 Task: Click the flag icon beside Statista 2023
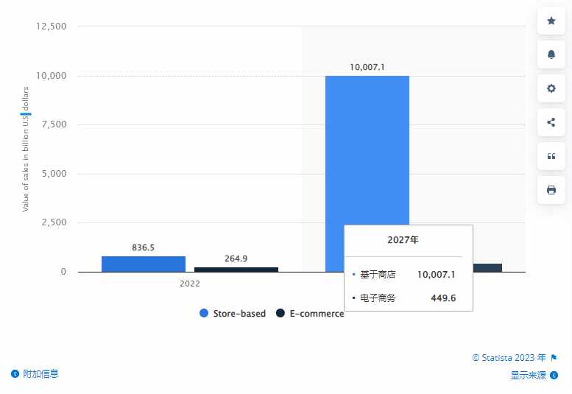[x=554, y=357]
